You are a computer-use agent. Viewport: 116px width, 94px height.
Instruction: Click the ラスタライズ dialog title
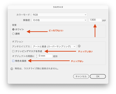(x=58, y=7)
